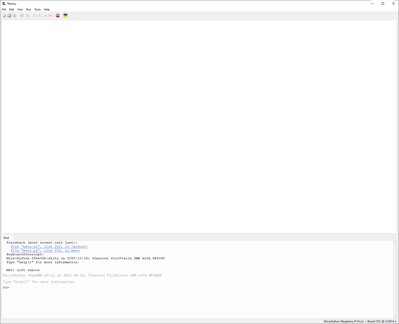
Task: Click the Debug bug icon
Action: tap(27, 16)
